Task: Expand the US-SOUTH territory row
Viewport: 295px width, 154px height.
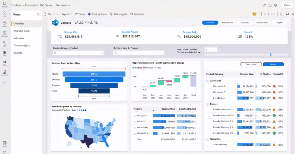Action: point(135,116)
